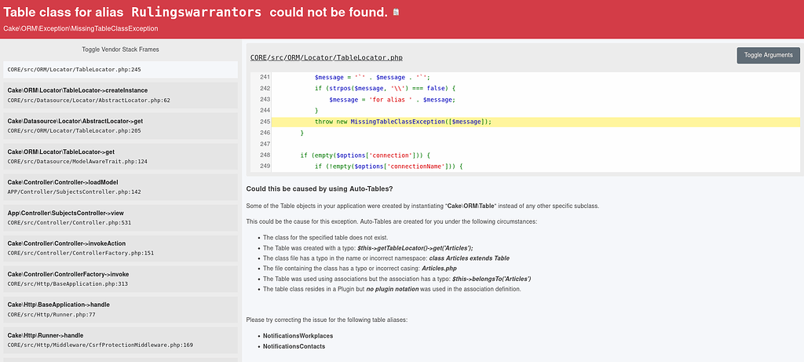804x362 pixels.
Task: Open the Runner->handle stack frame
Action: (x=120, y=340)
